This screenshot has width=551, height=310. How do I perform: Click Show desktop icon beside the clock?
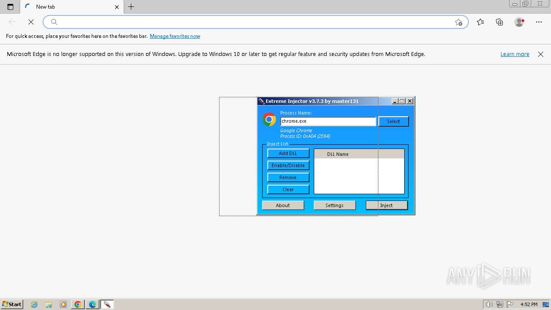tap(546, 304)
